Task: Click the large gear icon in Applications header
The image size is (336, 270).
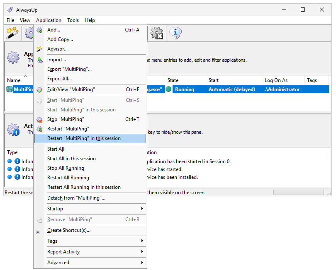Action: click(x=13, y=57)
